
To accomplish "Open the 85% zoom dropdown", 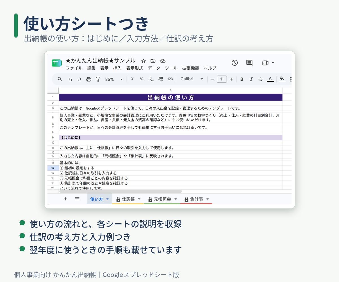I will pyautogui.click(x=114, y=79).
